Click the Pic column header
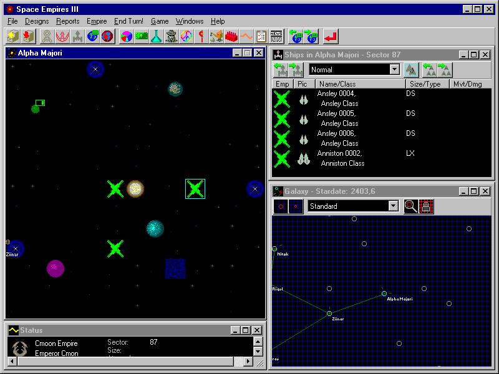 pos(304,84)
